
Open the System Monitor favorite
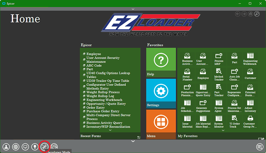(219, 122)
